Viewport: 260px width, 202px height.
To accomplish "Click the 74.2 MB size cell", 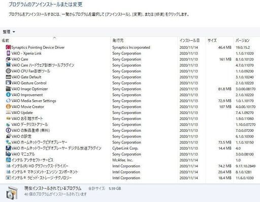I will [x=224, y=166].
